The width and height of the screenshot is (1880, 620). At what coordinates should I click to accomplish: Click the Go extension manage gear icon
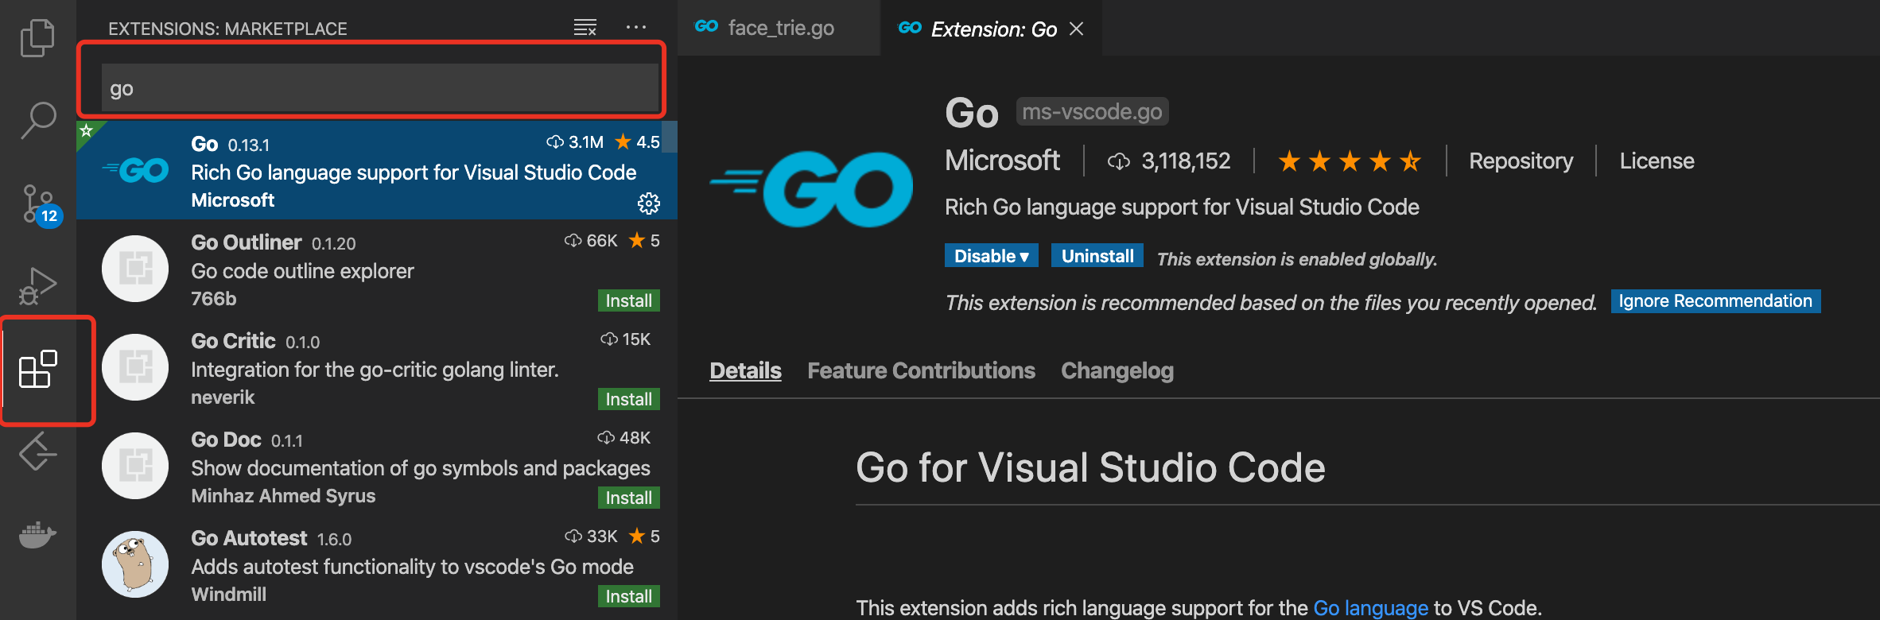click(648, 203)
